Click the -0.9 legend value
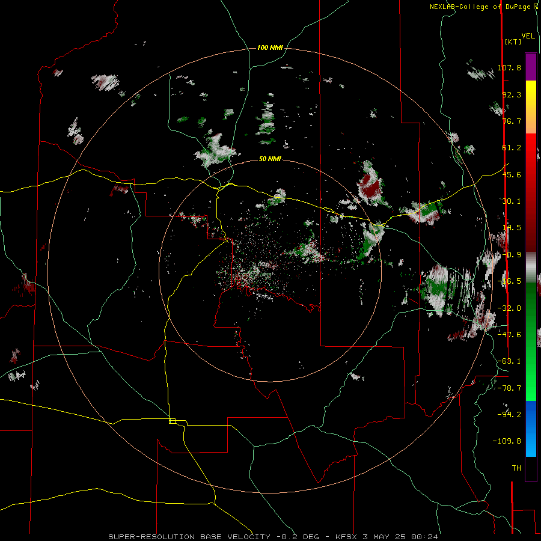 click(x=513, y=255)
